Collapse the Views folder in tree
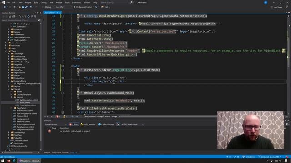The width and height of the screenshot is (291, 163). coord(6,51)
